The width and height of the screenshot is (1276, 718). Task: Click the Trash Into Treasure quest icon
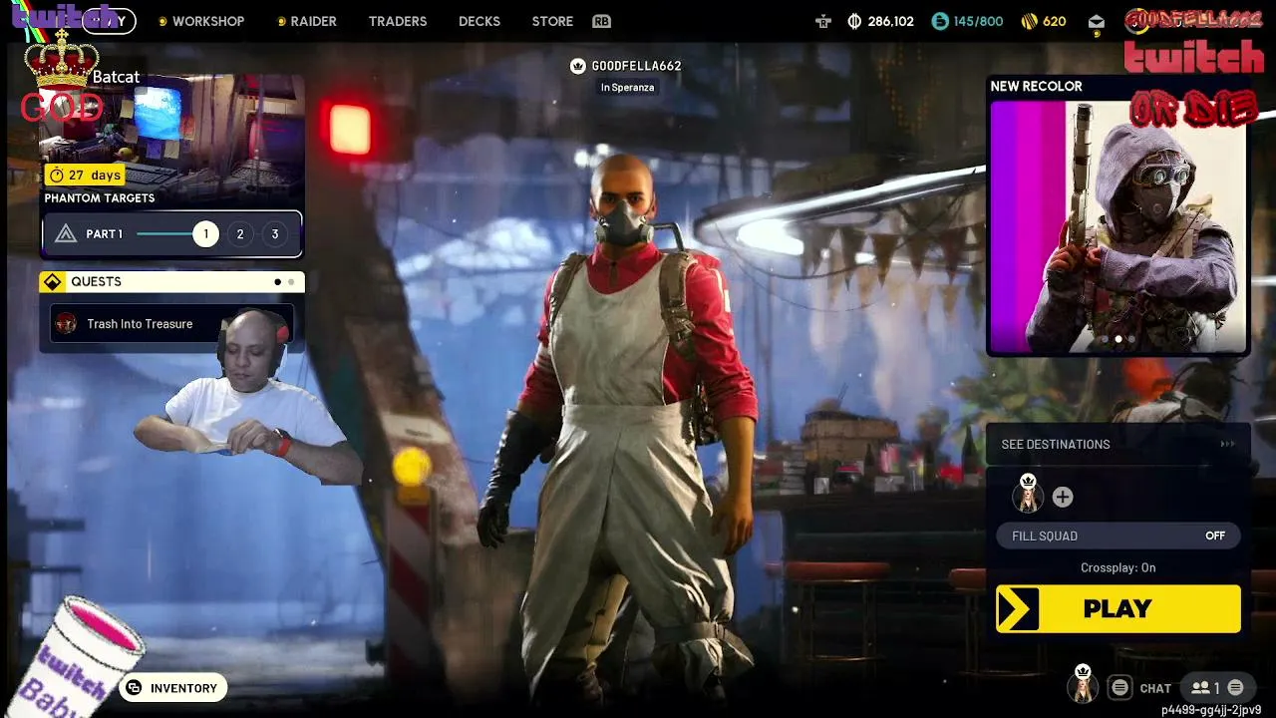tap(67, 324)
